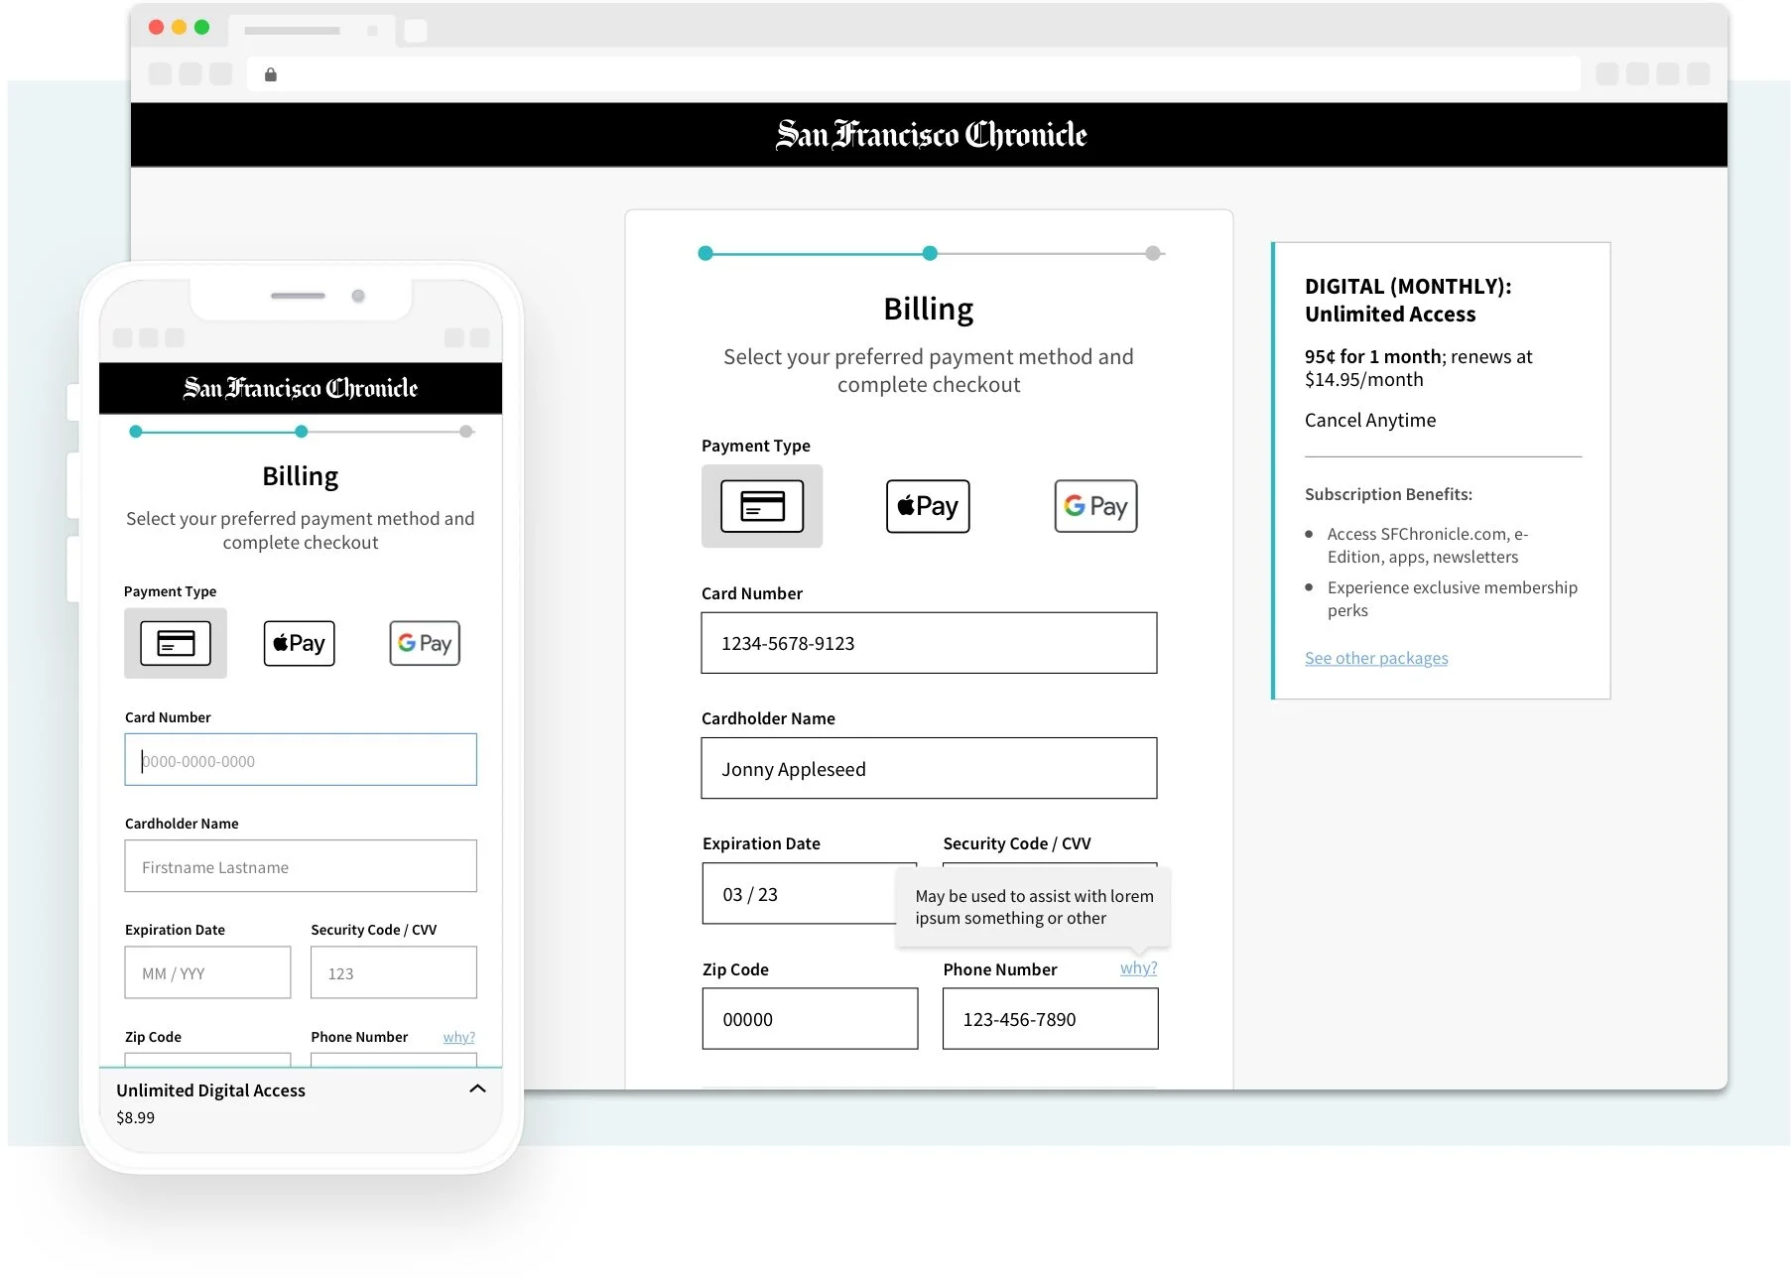Tap why? link on phone mockup

(458, 1037)
